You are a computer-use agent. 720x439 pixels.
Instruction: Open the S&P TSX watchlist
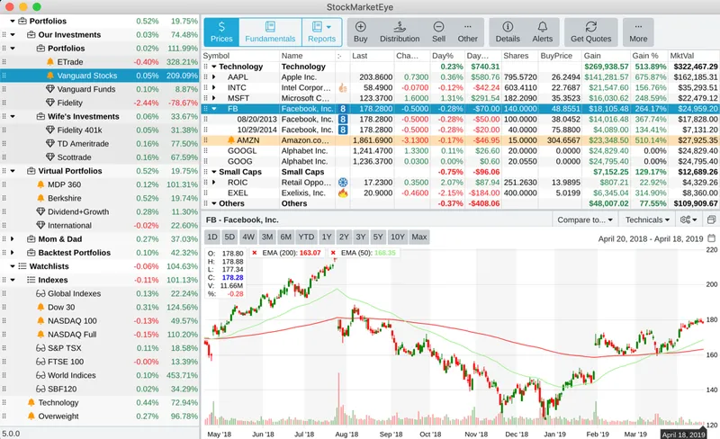[x=100, y=348]
